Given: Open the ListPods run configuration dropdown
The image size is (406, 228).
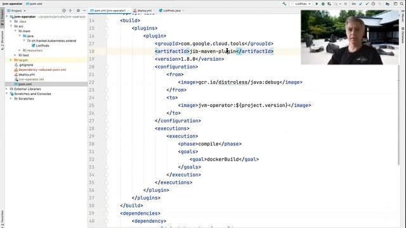Looking at the screenshot, I should [x=301, y=4].
